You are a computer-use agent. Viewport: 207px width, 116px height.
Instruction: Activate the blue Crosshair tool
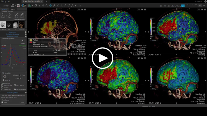tap(50, 5)
